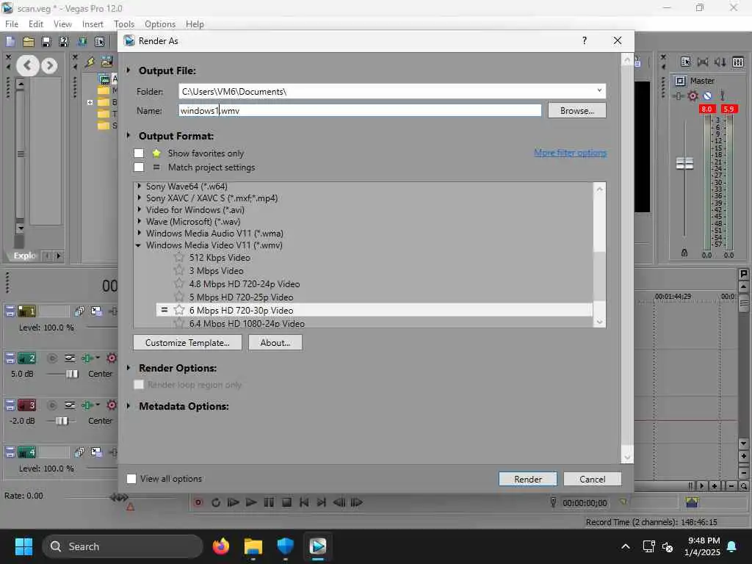Viewport: 752px width, 564px height.
Task: Click Browse... button
Action: (577, 111)
